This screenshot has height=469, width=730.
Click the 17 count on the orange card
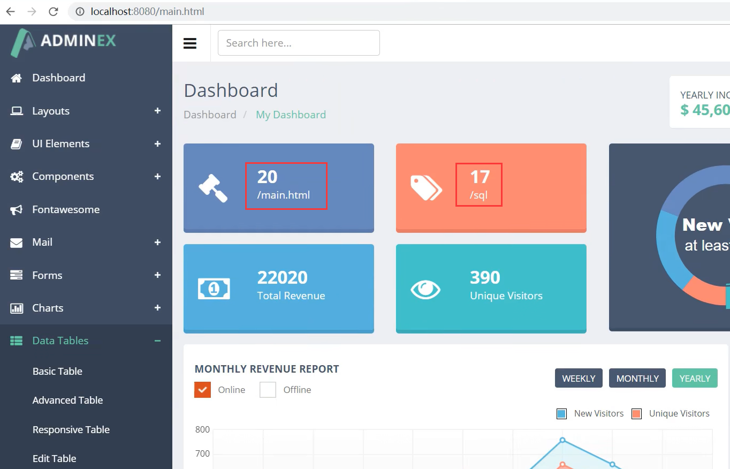pyautogui.click(x=480, y=177)
